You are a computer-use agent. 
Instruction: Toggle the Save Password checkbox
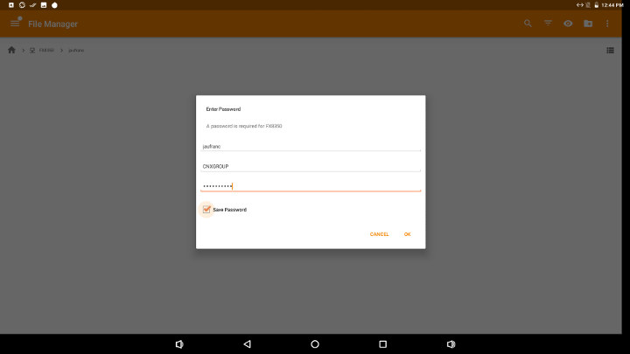[x=206, y=210]
